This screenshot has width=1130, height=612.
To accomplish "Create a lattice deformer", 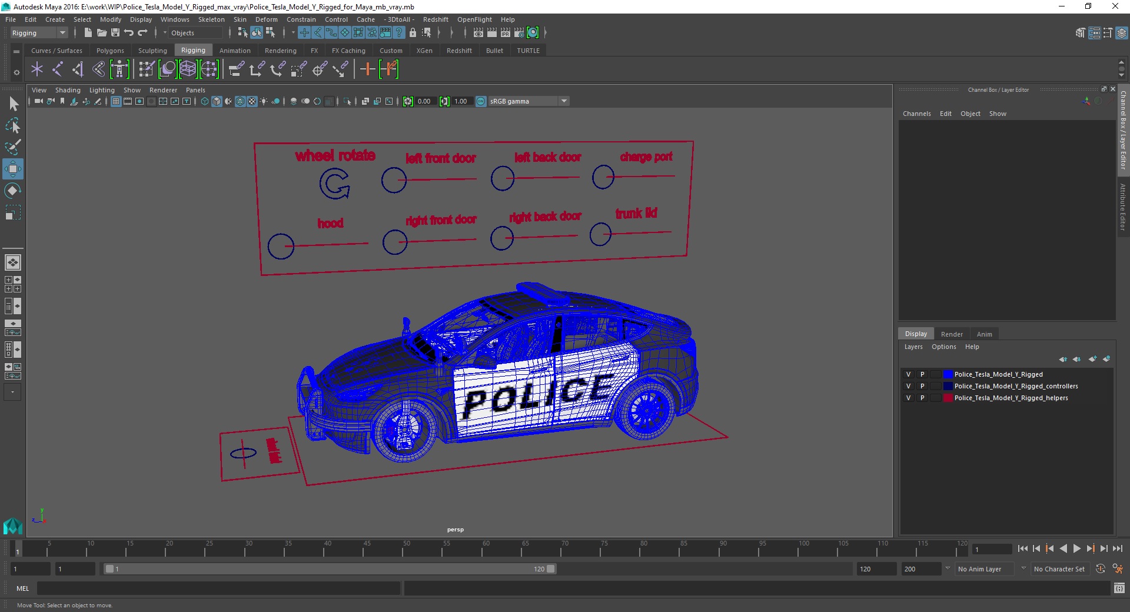I will pyautogui.click(x=188, y=69).
